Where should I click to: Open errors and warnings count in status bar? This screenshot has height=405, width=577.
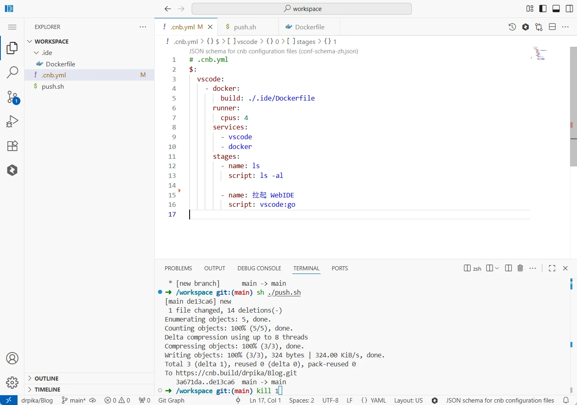(x=117, y=400)
